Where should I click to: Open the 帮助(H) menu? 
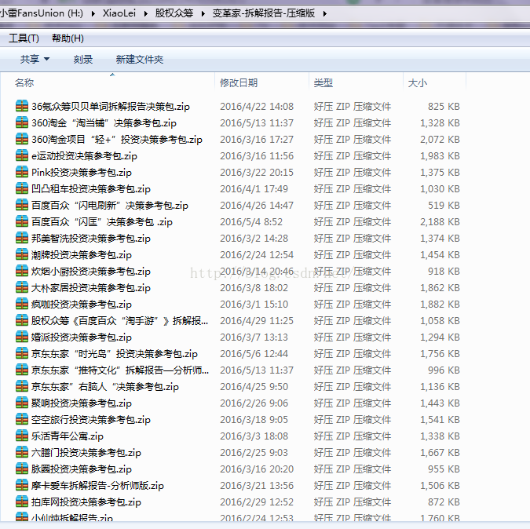tap(68, 38)
